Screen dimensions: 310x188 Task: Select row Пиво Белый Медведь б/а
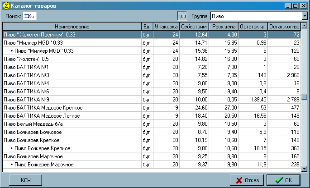[152, 124]
